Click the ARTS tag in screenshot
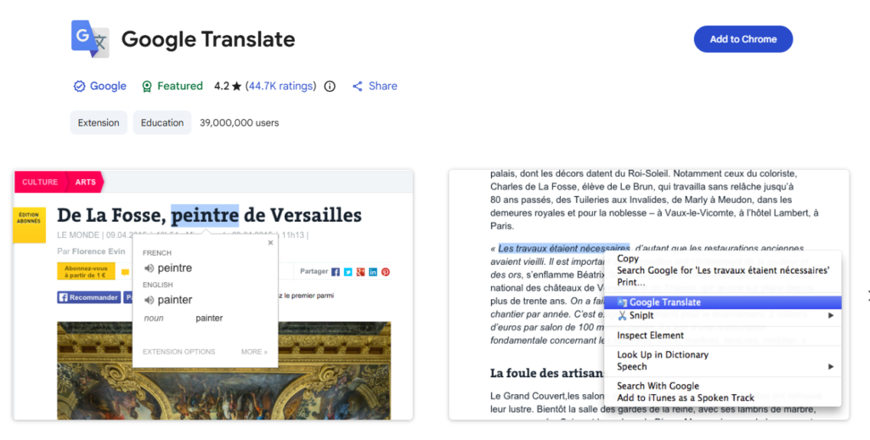The height and width of the screenshot is (440, 870). (86, 182)
